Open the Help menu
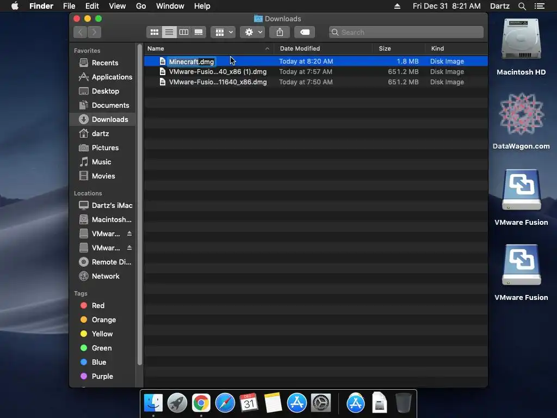 click(202, 6)
